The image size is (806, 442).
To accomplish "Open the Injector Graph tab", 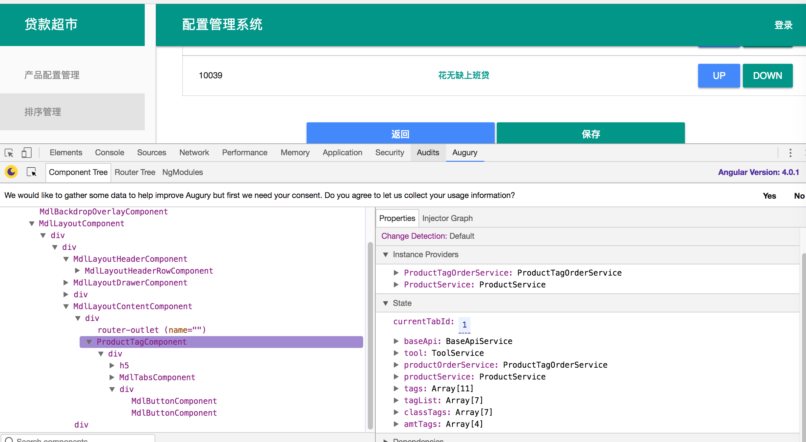I will 447,218.
